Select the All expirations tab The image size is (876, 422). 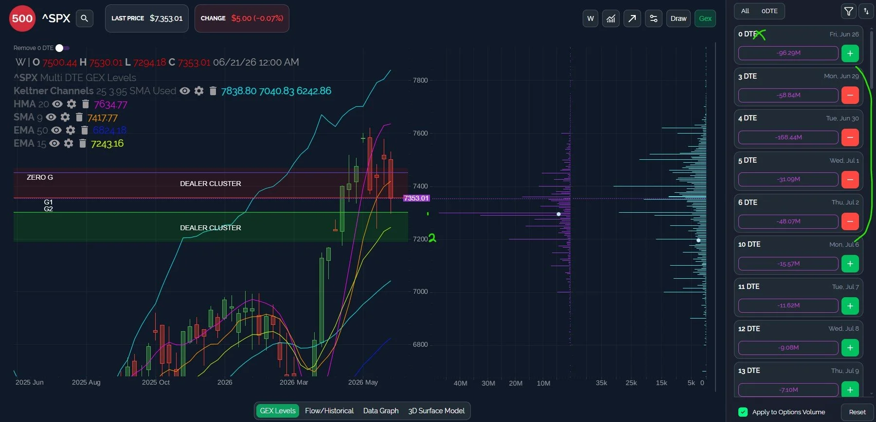pyautogui.click(x=745, y=11)
